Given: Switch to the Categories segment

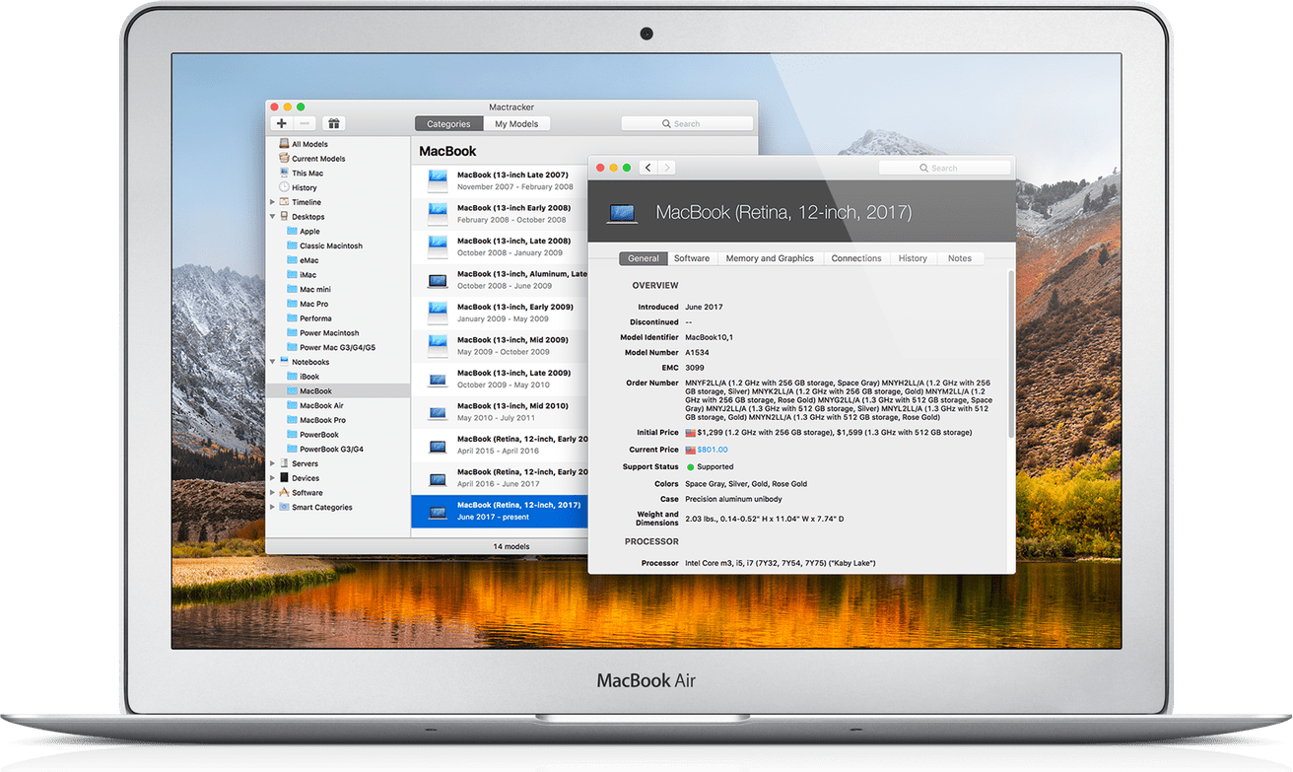Looking at the screenshot, I should tap(449, 124).
